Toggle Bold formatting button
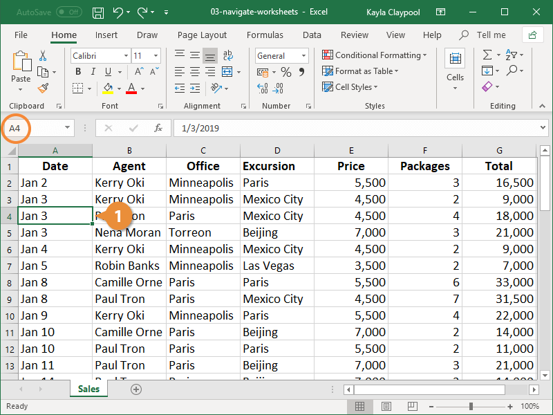553x415 pixels. (x=78, y=71)
